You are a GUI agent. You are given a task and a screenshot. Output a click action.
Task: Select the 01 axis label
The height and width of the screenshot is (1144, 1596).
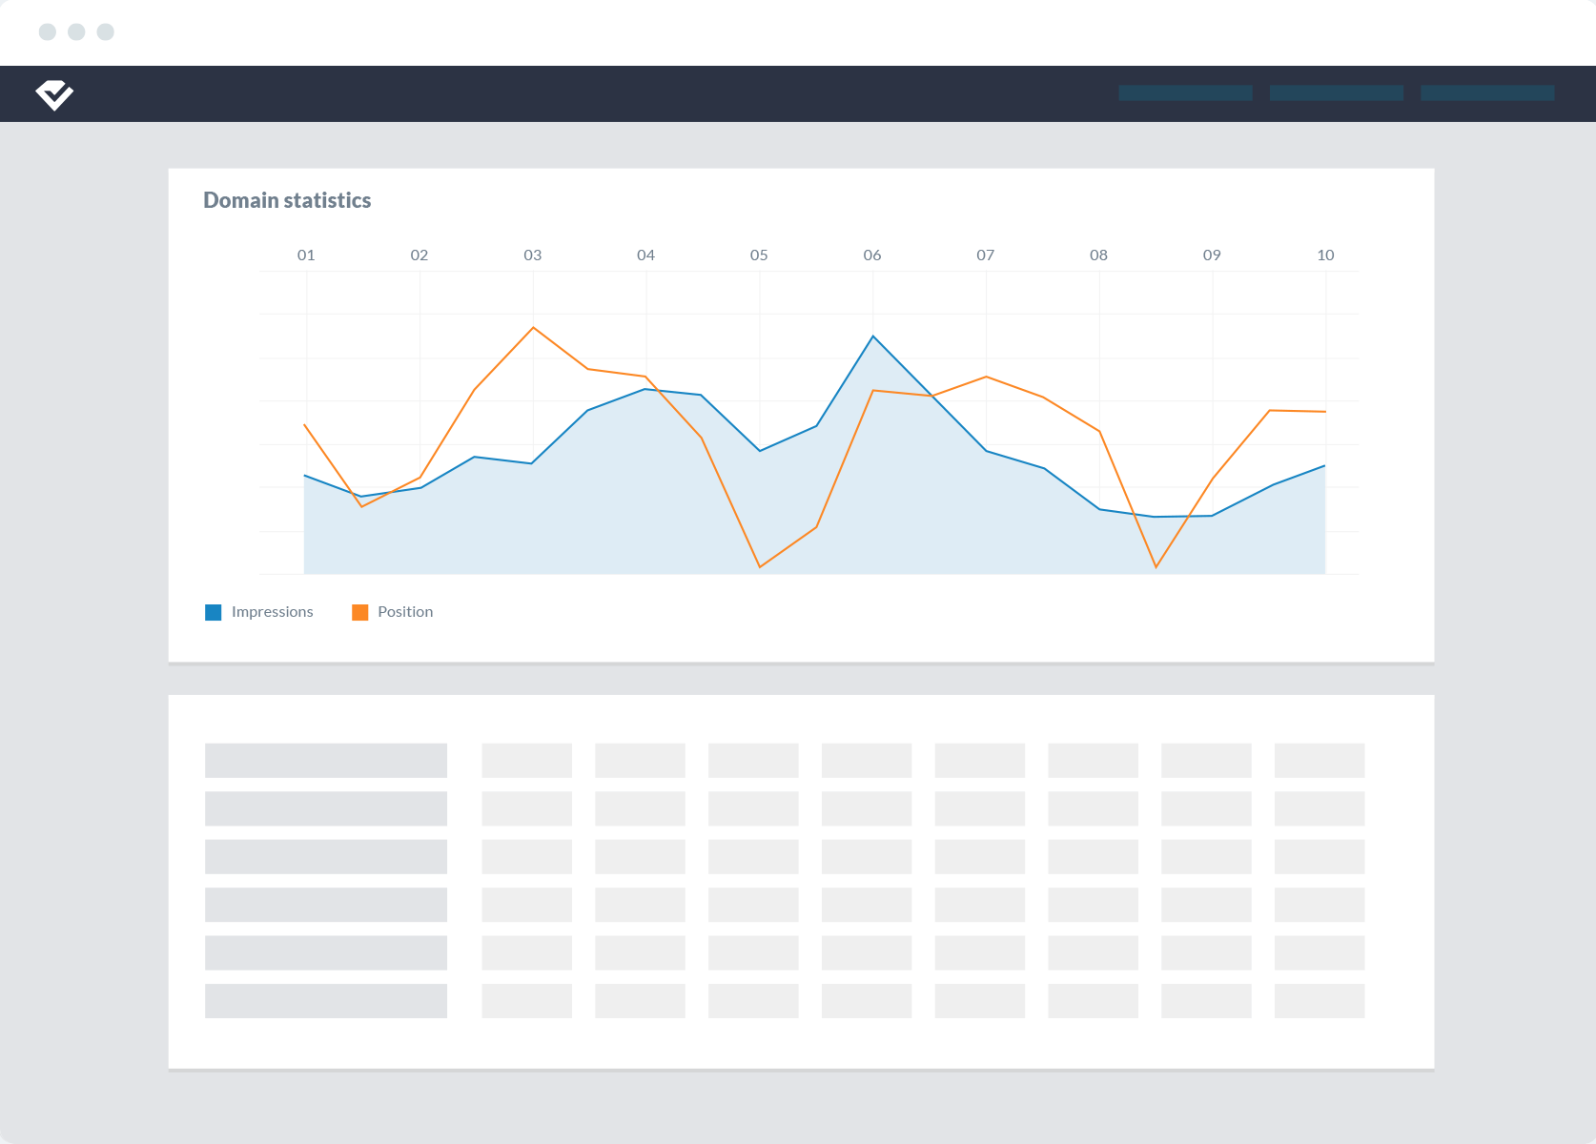[x=306, y=255]
